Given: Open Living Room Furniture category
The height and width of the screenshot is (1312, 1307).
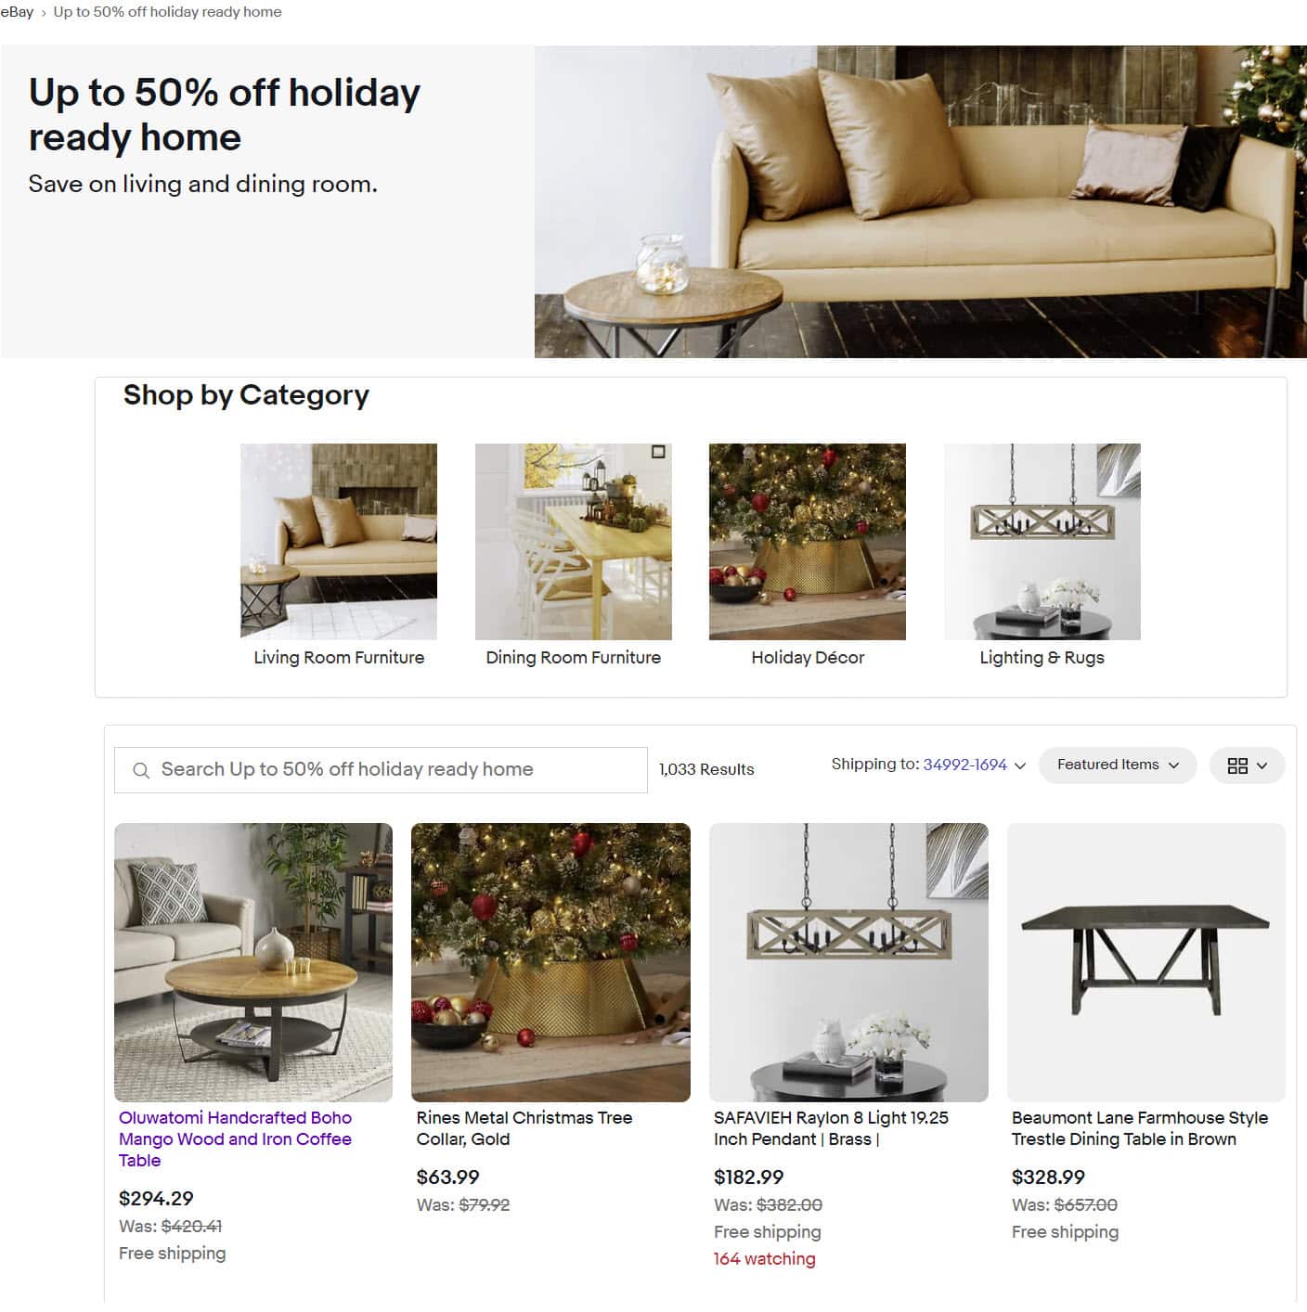Looking at the screenshot, I should (339, 657).
